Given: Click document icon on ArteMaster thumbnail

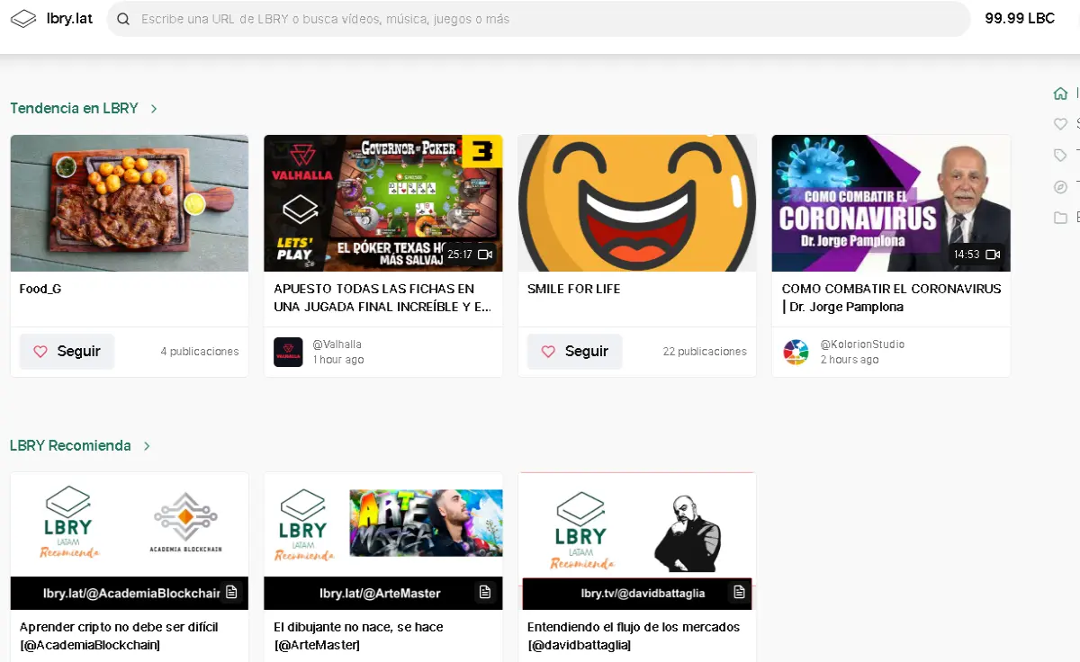Looking at the screenshot, I should click(x=485, y=592).
